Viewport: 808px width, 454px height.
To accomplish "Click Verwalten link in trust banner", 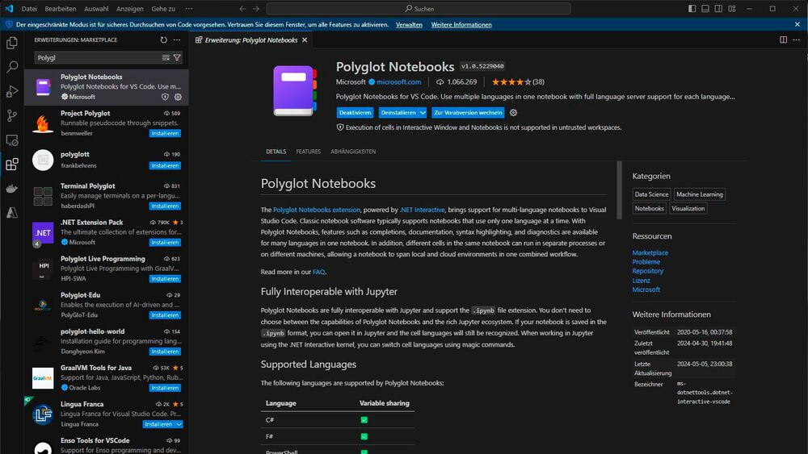I will pyautogui.click(x=409, y=25).
